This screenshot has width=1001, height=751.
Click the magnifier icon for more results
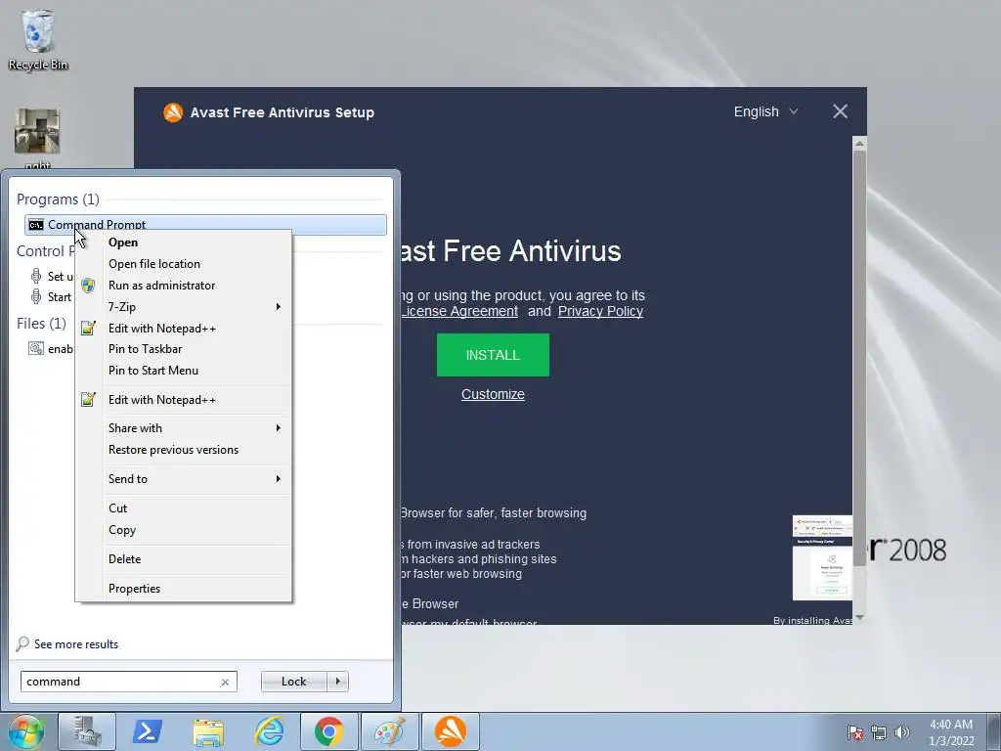(x=22, y=643)
